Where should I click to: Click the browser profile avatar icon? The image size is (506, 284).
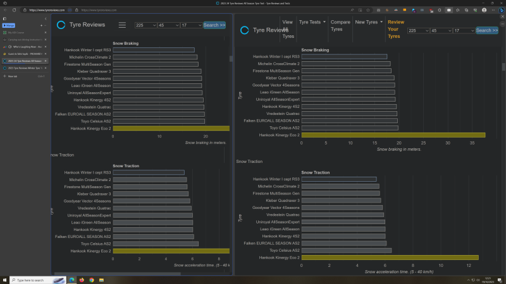[484, 11]
